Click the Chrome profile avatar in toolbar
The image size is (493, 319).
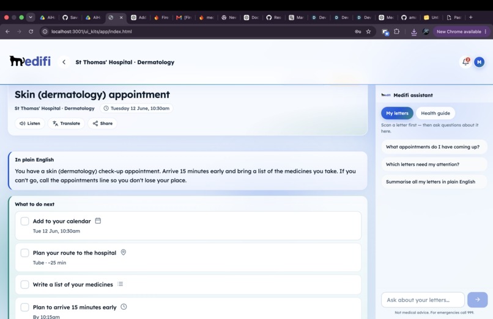pos(426,31)
